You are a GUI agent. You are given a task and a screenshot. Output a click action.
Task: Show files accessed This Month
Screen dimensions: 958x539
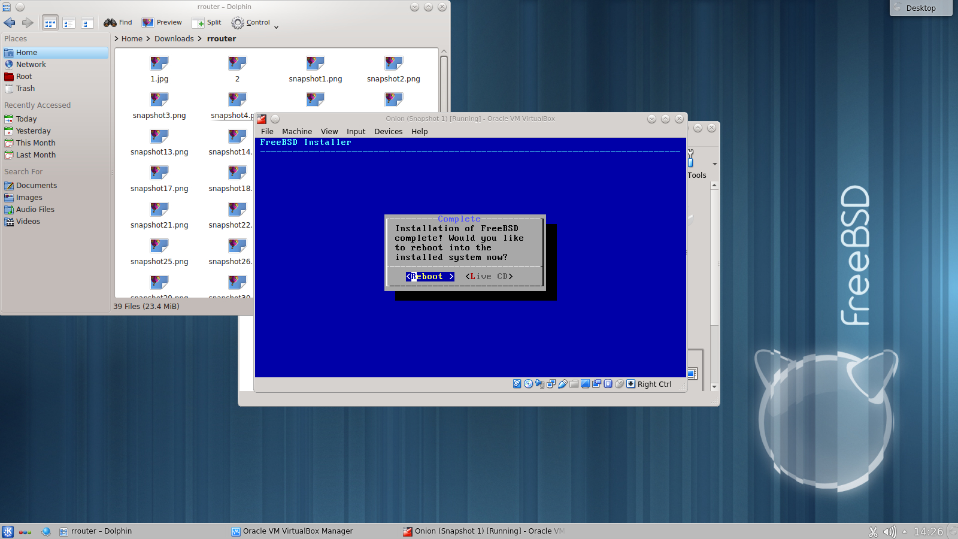[56, 143]
